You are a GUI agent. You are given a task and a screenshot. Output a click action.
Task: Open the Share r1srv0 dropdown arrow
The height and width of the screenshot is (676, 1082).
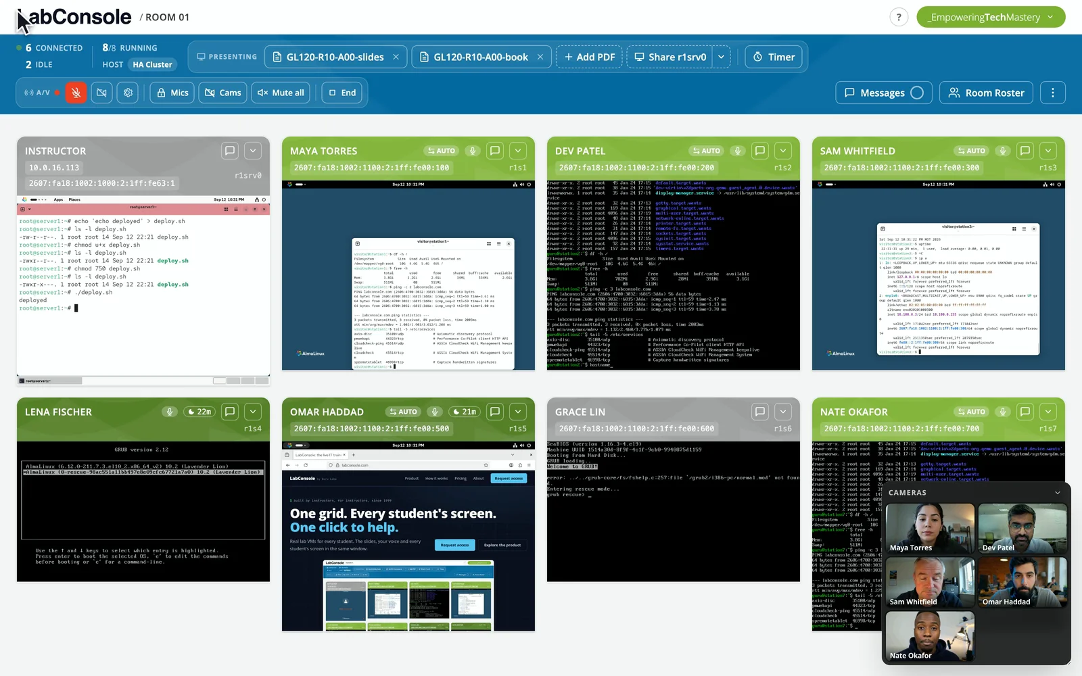[x=722, y=57]
